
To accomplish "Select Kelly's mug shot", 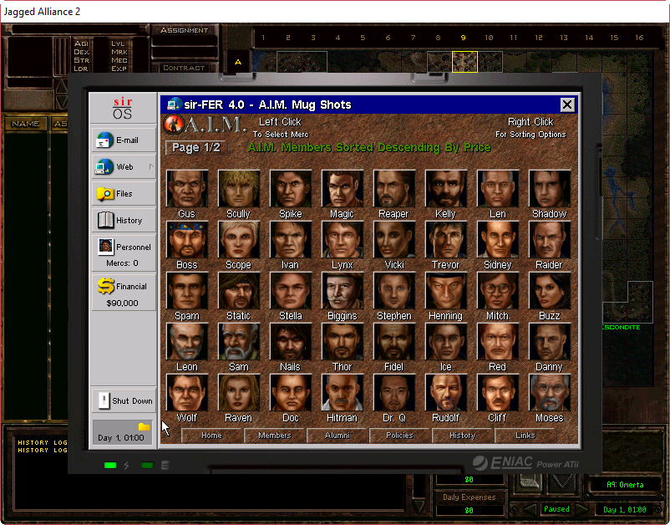I will [445, 189].
